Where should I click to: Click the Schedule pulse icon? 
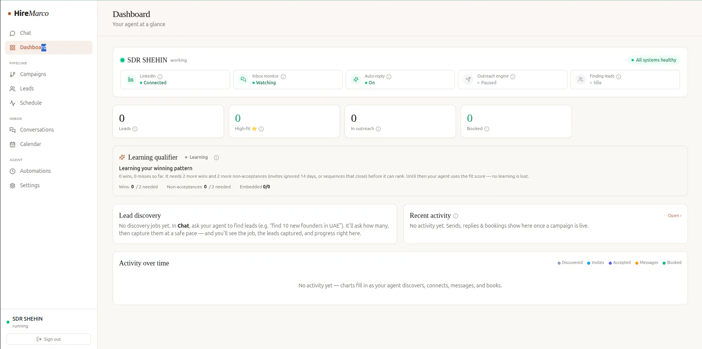pyautogui.click(x=13, y=103)
